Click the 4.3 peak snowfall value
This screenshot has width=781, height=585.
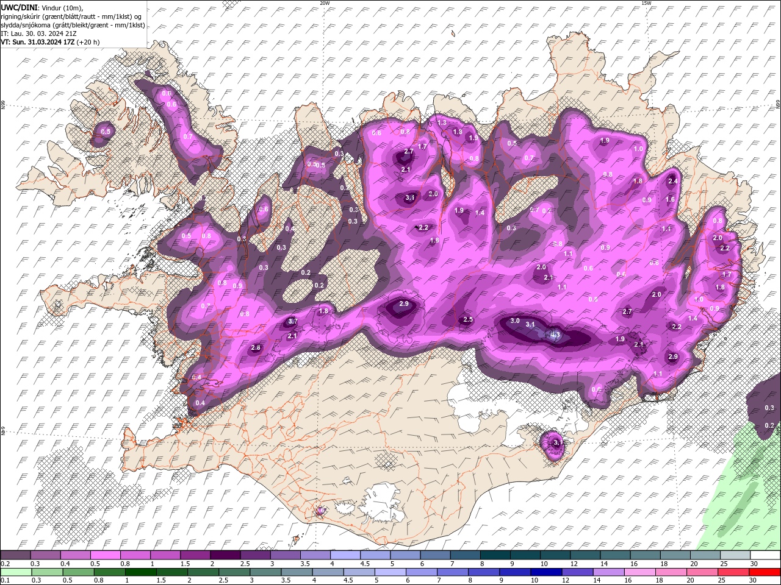coord(555,334)
